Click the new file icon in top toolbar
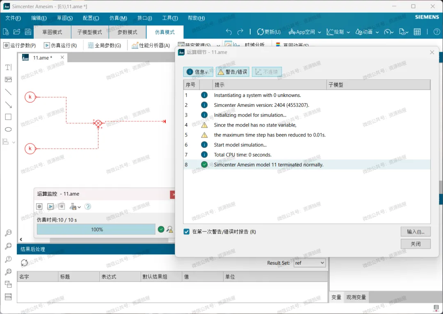The image size is (443, 314). point(6,32)
